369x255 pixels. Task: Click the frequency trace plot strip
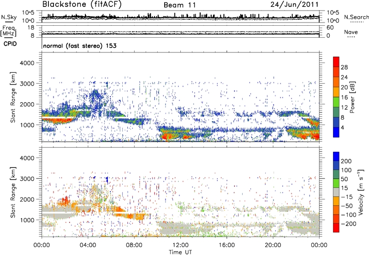click(x=180, y=31)
